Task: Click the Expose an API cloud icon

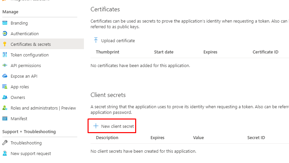Action: click(x=5, y=76)
